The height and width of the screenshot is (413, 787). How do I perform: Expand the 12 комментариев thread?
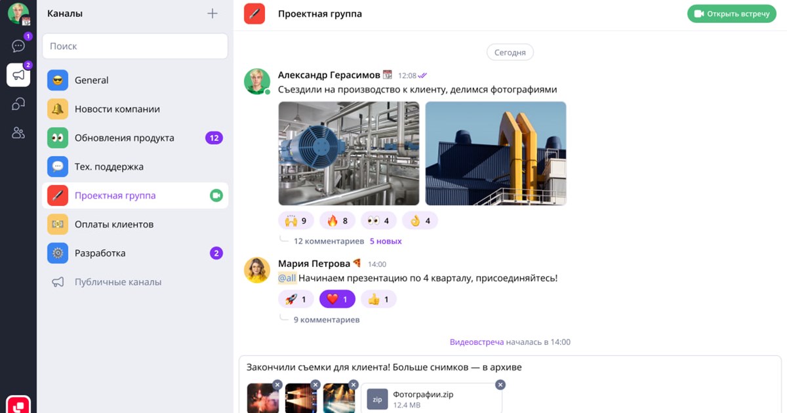[x=329, y=241]
